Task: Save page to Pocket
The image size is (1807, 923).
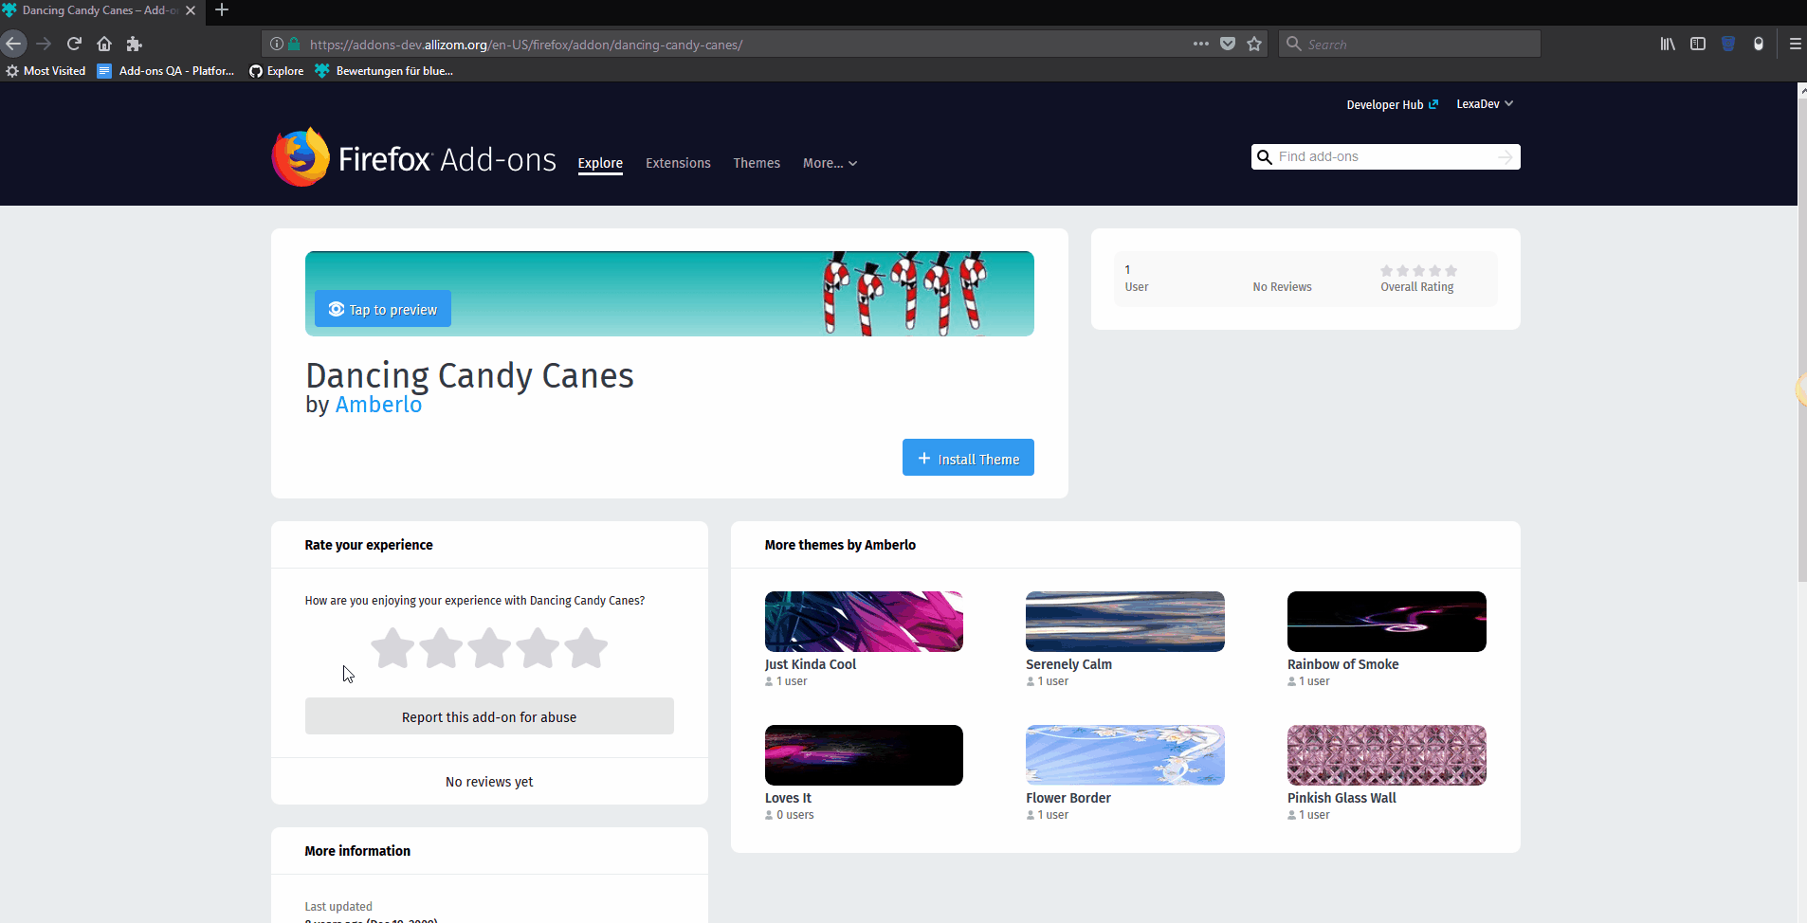Action: pyautogui.click(x=1228, y=44)
